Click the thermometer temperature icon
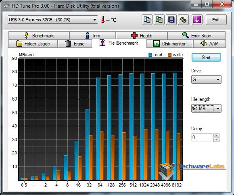The width and height of the screenshot is (234, 195). [x=102, y=20]
